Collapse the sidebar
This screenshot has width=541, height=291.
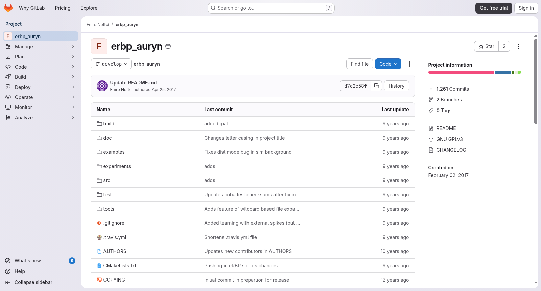click(41, 282)
